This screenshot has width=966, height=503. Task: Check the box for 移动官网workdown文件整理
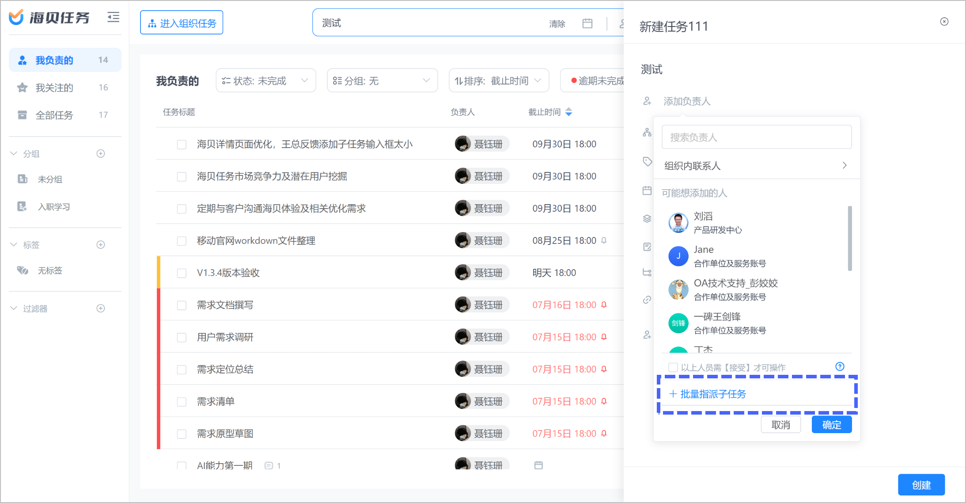tap(182, 241)
